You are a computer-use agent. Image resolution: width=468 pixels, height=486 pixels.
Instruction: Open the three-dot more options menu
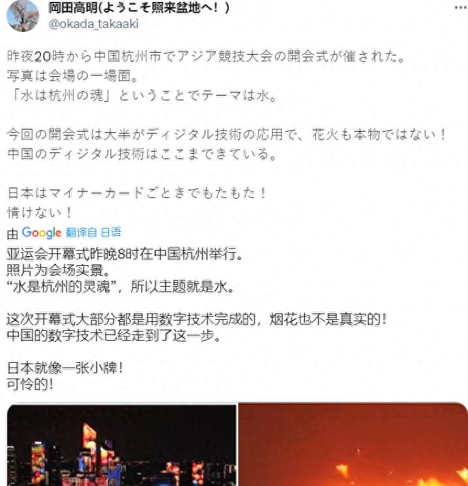[x=461, y=7]
